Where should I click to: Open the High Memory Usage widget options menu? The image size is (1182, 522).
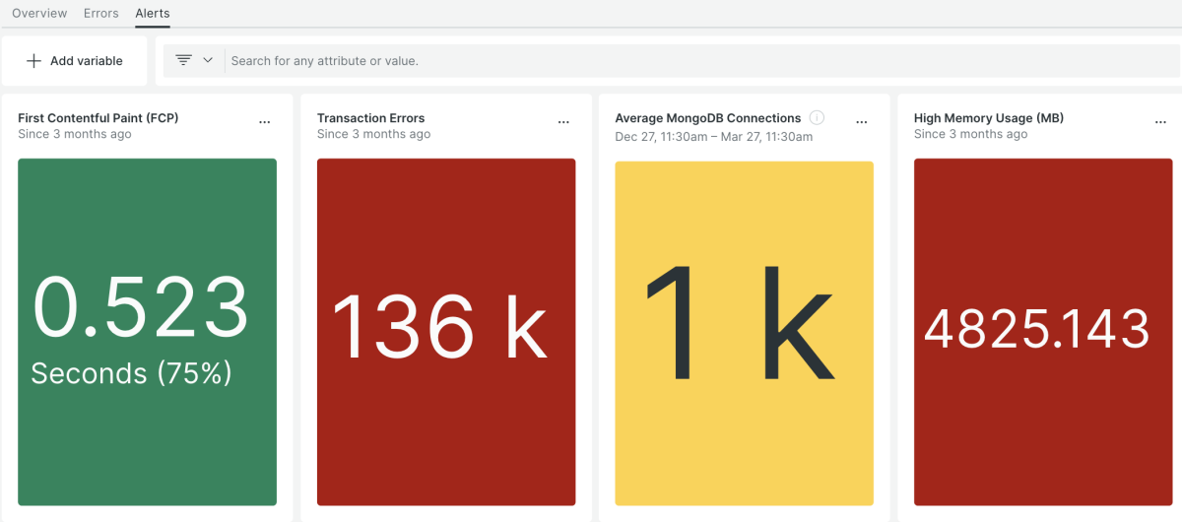click(1160, 122)
